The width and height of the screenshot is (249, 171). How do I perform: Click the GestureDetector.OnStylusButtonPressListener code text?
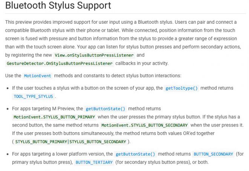pos(60,63)
